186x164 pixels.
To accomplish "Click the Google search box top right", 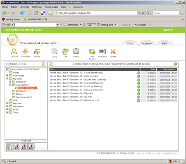I will coord(166,13).
